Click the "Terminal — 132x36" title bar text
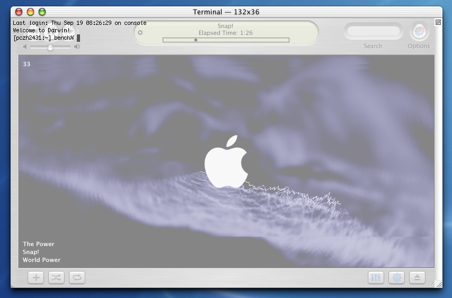Screen dimensions: 452x298 [x=226, y=12]
